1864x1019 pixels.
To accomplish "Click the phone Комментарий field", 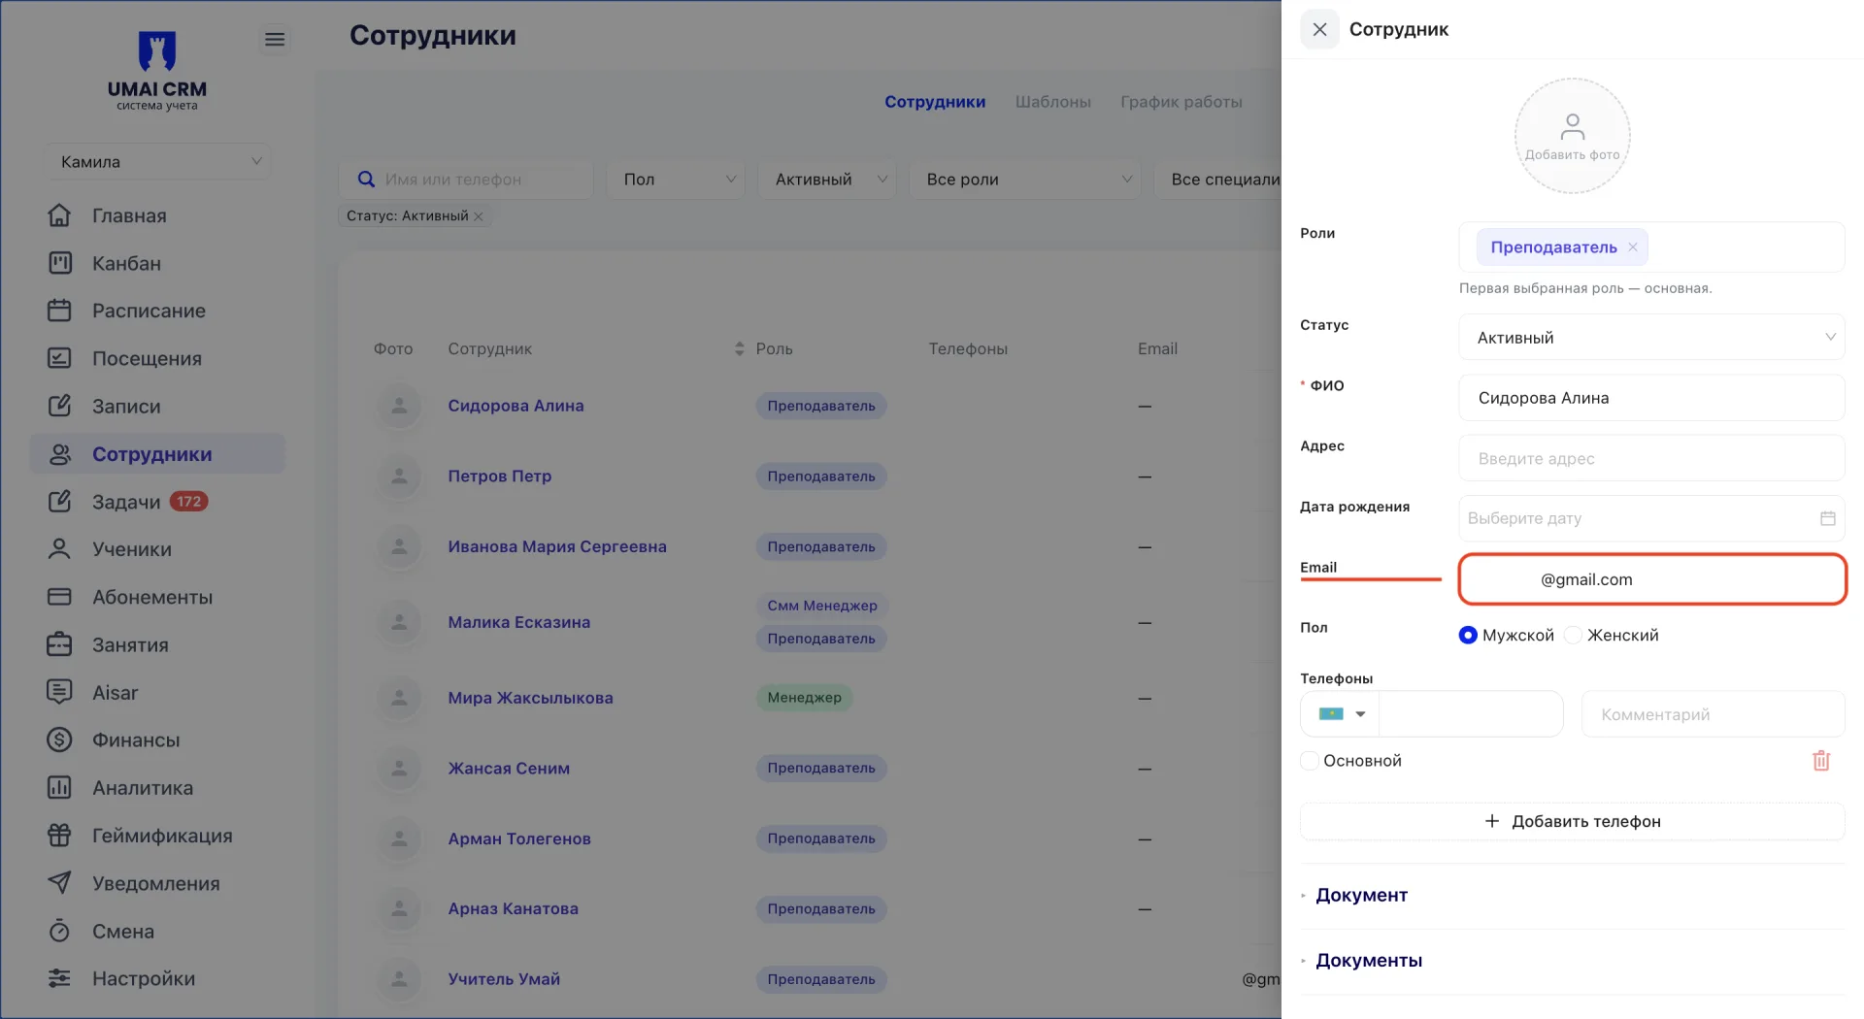I will (1713, 714).
